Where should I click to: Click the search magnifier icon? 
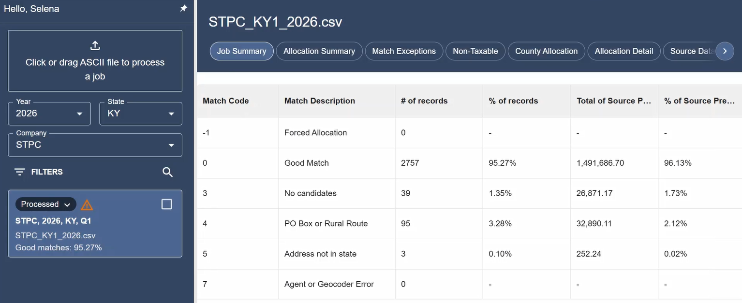coord(167,172)
